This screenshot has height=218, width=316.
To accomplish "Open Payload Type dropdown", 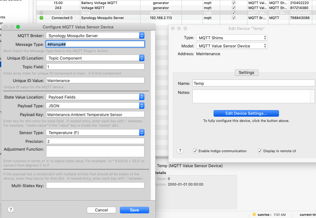I will [x=95, y=106].
